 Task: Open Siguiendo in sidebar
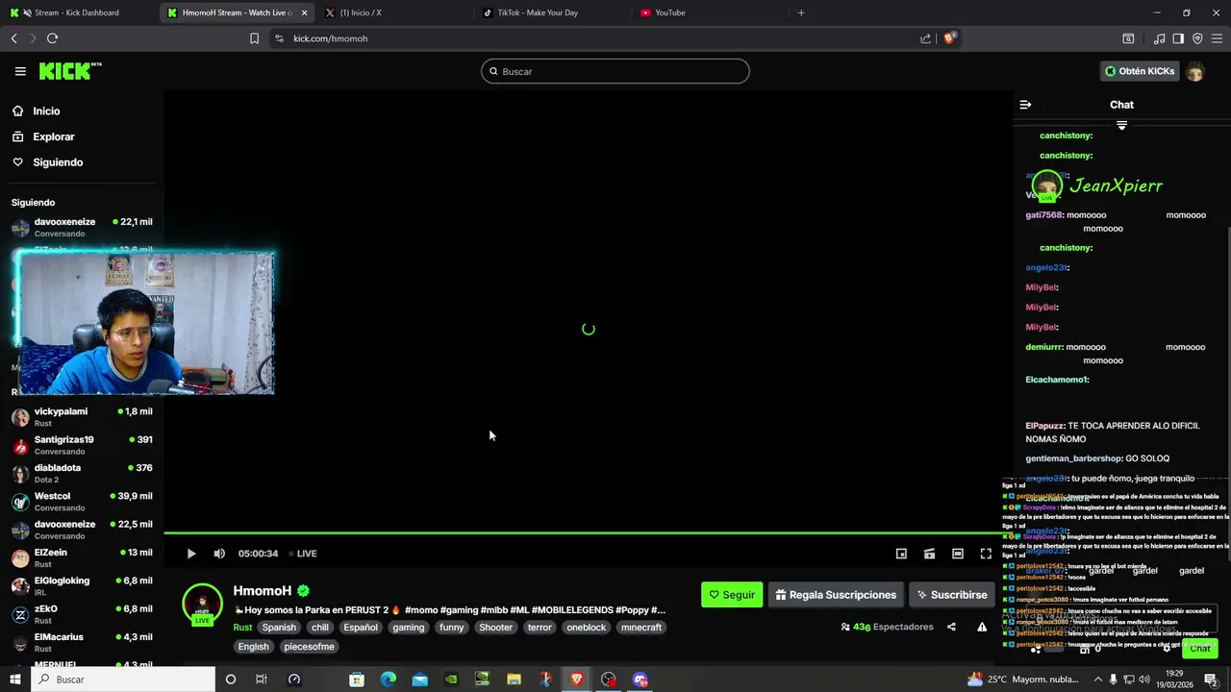click(58, 162)
